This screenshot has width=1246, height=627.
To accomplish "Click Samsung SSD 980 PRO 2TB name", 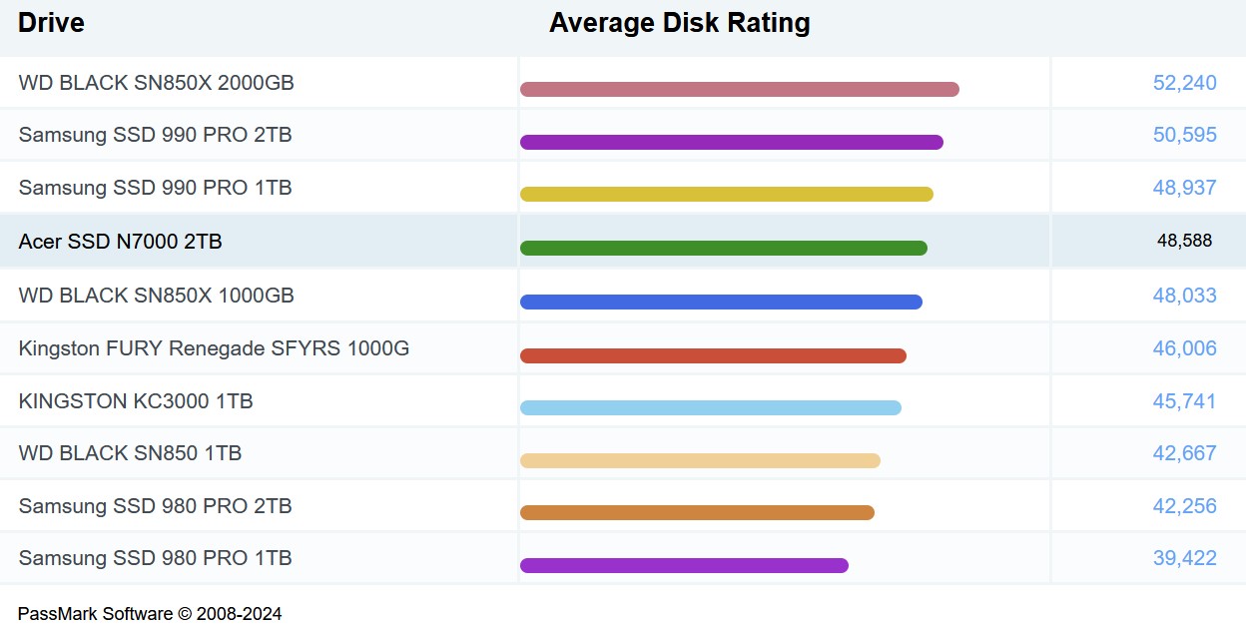I will pyautogui.click(x=155, y=506).
